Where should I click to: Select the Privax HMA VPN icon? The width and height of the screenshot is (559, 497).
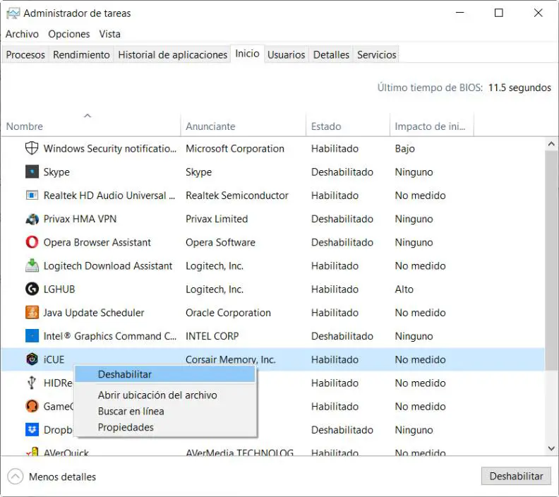(32, 219)
